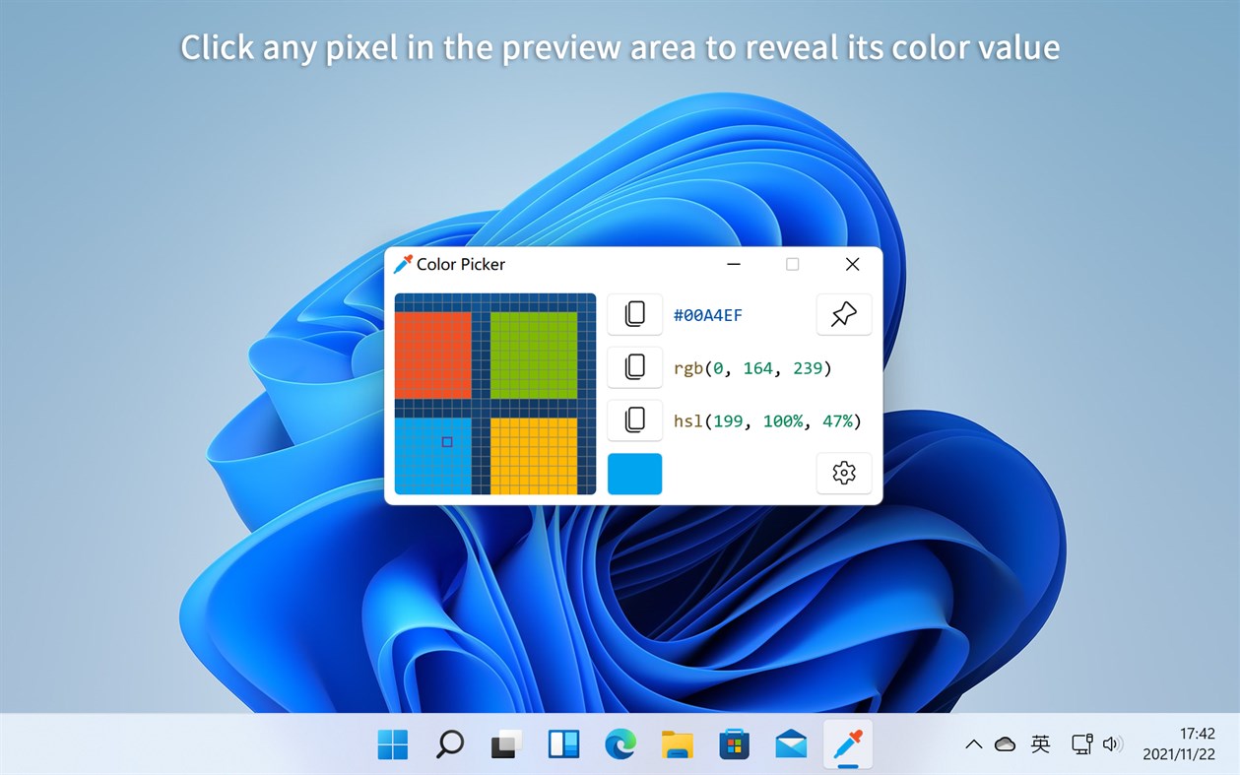Viewport: 1240px width, 775px height.
Task: Pick the orange-red square in preview
Action: point(433,355)
